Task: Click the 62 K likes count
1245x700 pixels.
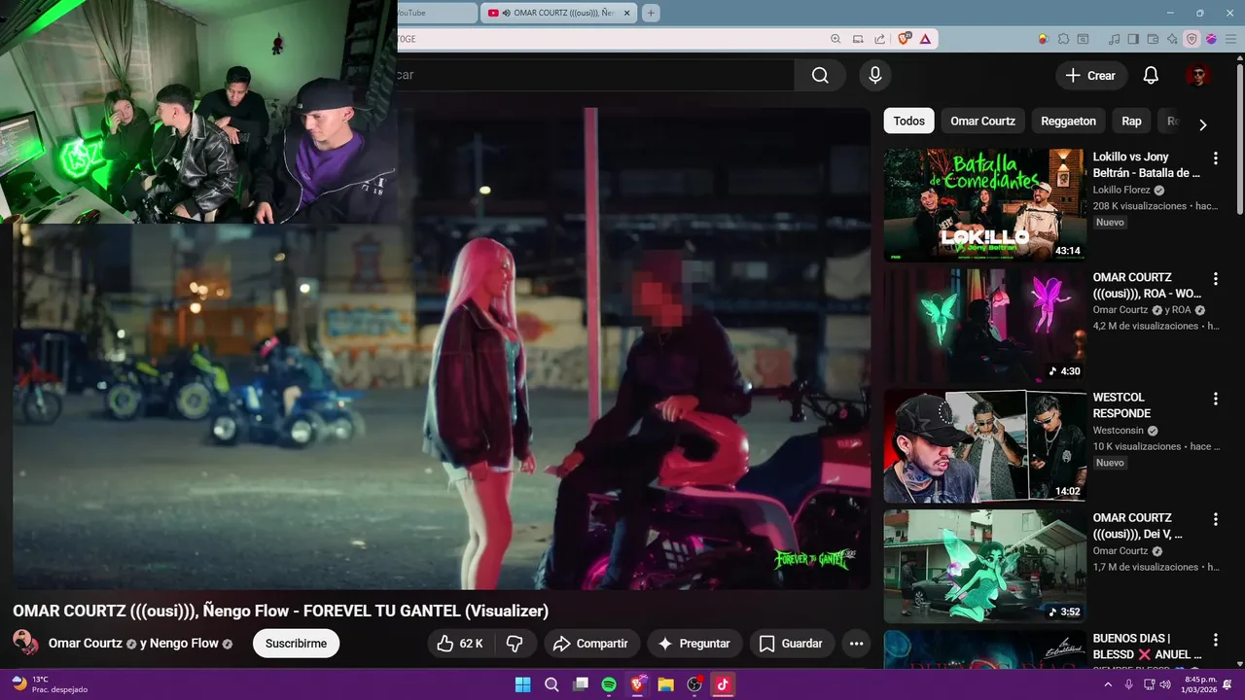Action: pos(472,644)
